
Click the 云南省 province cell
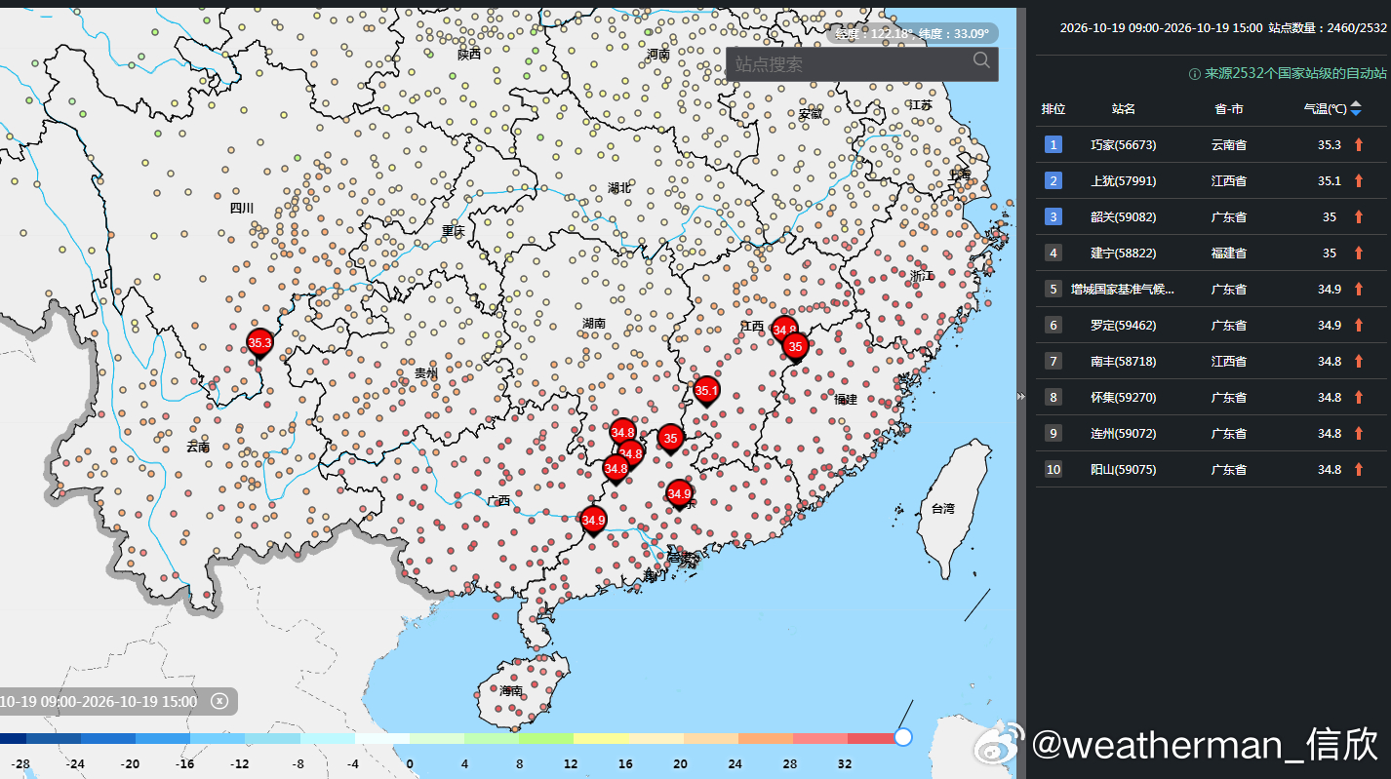coord(1229,144)
